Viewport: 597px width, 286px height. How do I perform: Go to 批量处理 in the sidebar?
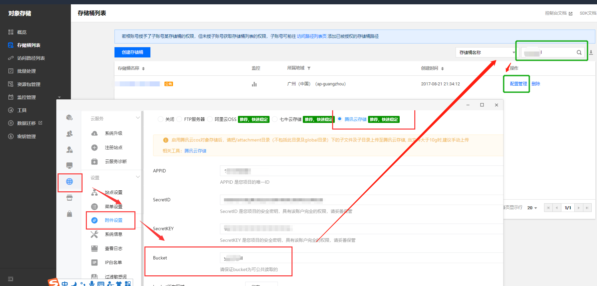pos(26,71)
